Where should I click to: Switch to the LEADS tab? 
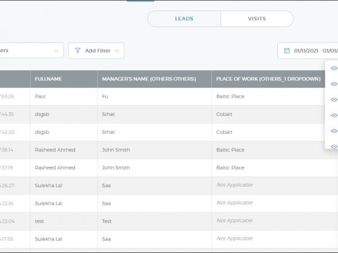(x=184, y=19)
